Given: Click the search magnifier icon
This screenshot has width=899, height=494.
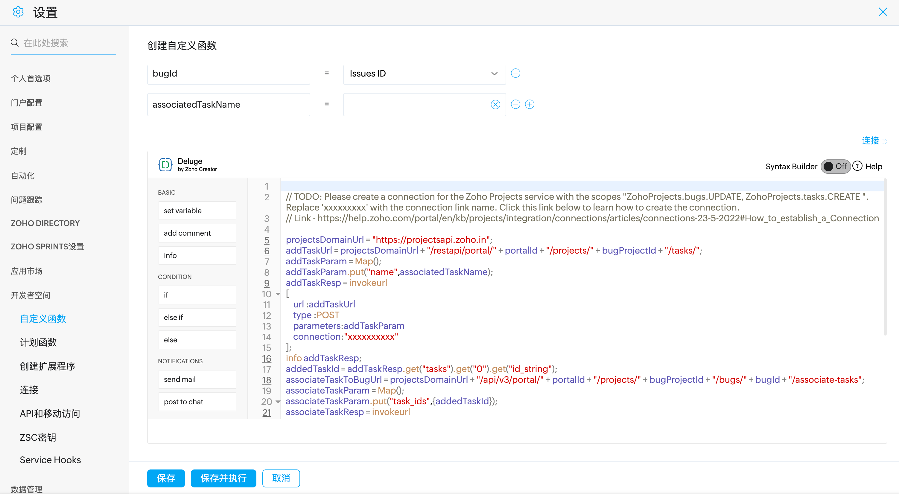Looking at the screenshot, I should [15, 42].
